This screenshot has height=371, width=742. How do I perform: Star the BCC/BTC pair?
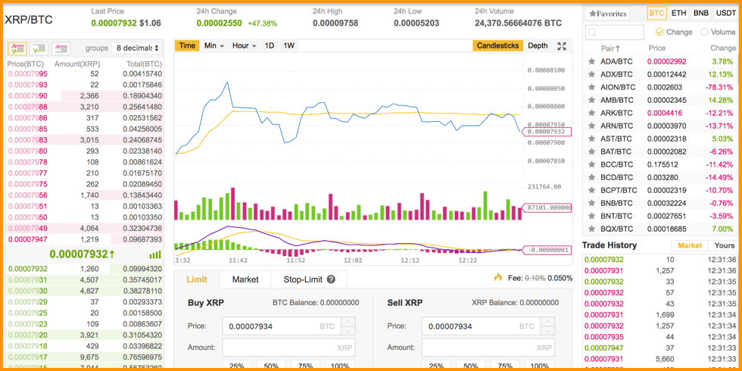click(x=591, y=165)
